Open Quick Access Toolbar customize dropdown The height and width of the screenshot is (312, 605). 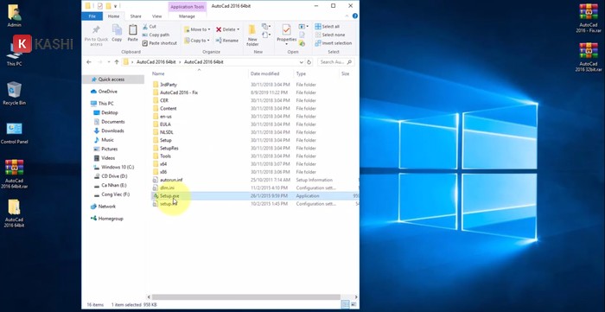click(115, 6)
